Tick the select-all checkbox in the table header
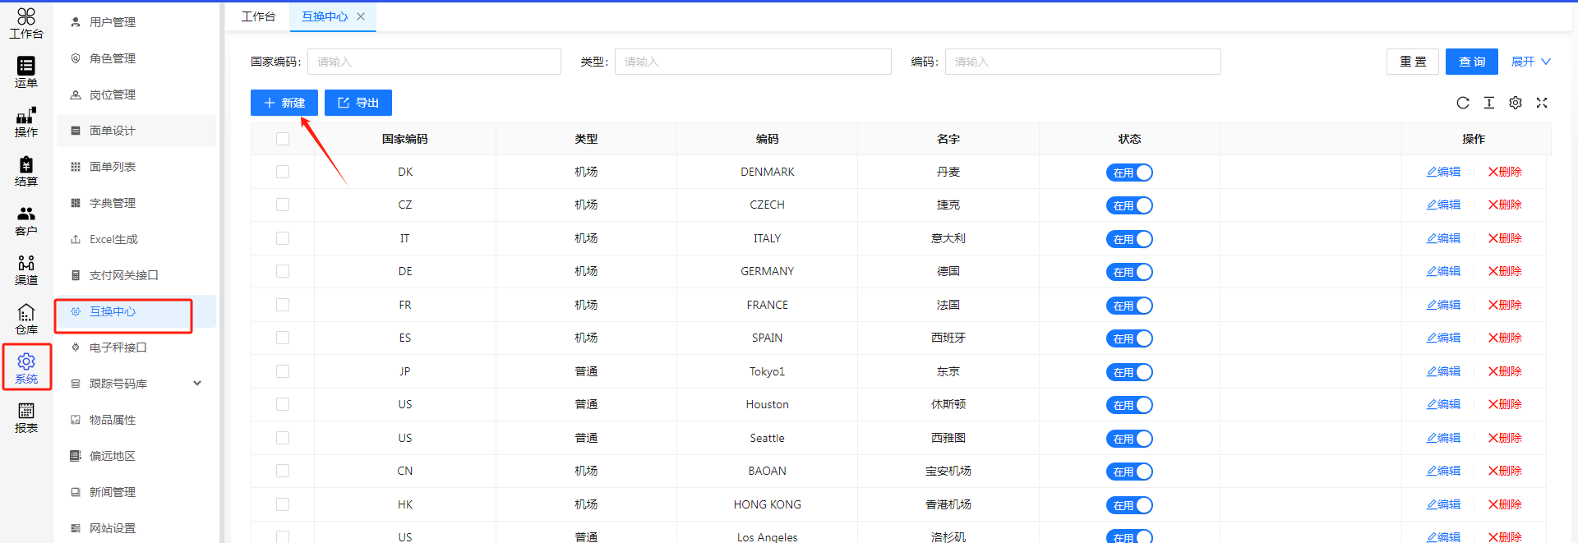 click(283, 139)
